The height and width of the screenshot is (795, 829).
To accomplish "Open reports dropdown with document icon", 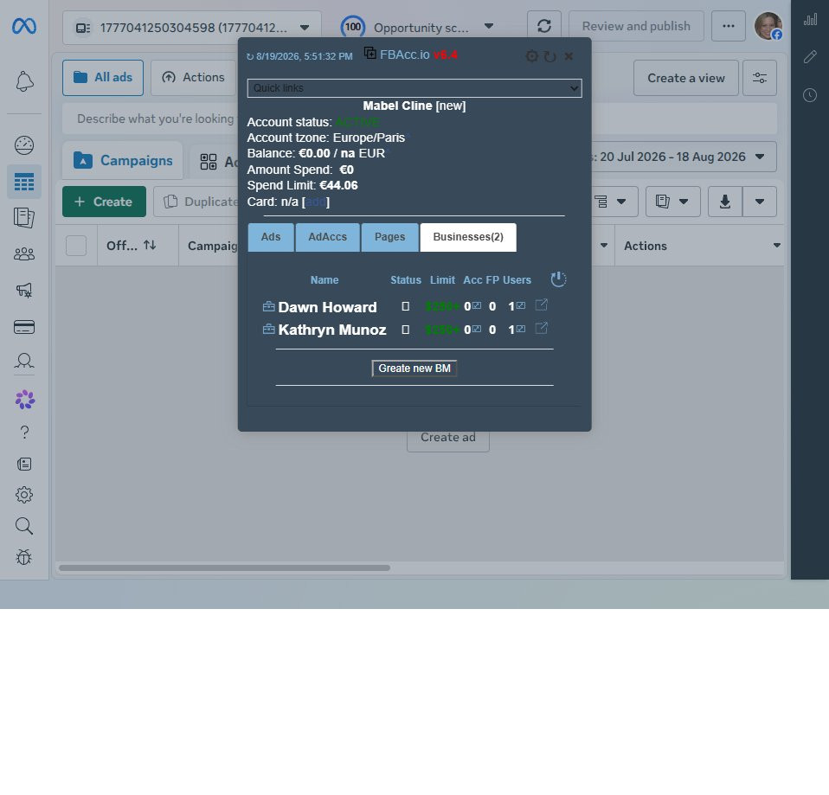I will pos(673,202).
